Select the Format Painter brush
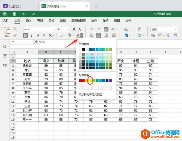Screen dimensions: 182x141 (15, 35)
